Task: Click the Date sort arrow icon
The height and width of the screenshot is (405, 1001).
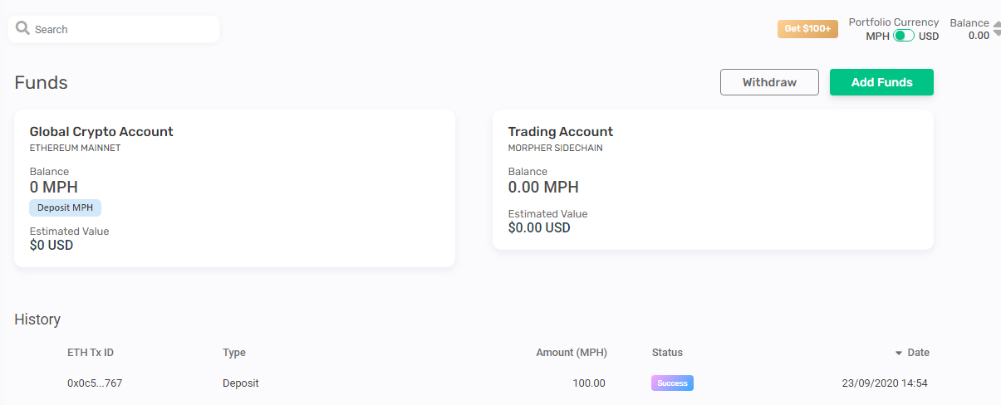Action: (x=899, y=354)
